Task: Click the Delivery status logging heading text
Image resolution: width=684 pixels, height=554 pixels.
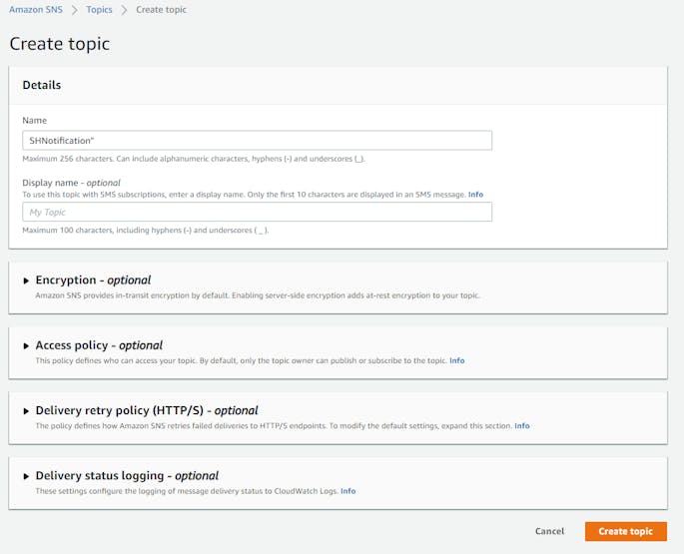Action: tap(127, 476)
